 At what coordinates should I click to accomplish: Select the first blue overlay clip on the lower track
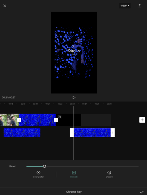[x=22, y=133]
